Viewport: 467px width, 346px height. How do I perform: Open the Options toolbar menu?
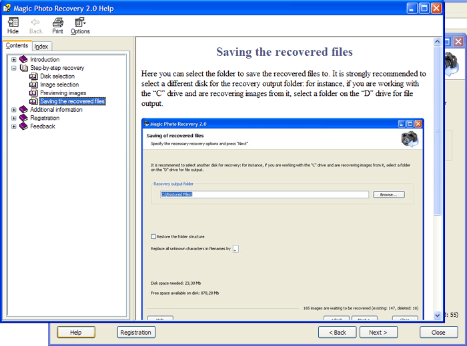(80, 25)
